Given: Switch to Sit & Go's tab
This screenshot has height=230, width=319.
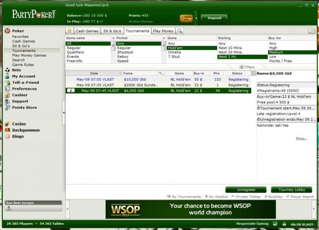Looking at the screenshot, I should [x=112, y=31].
